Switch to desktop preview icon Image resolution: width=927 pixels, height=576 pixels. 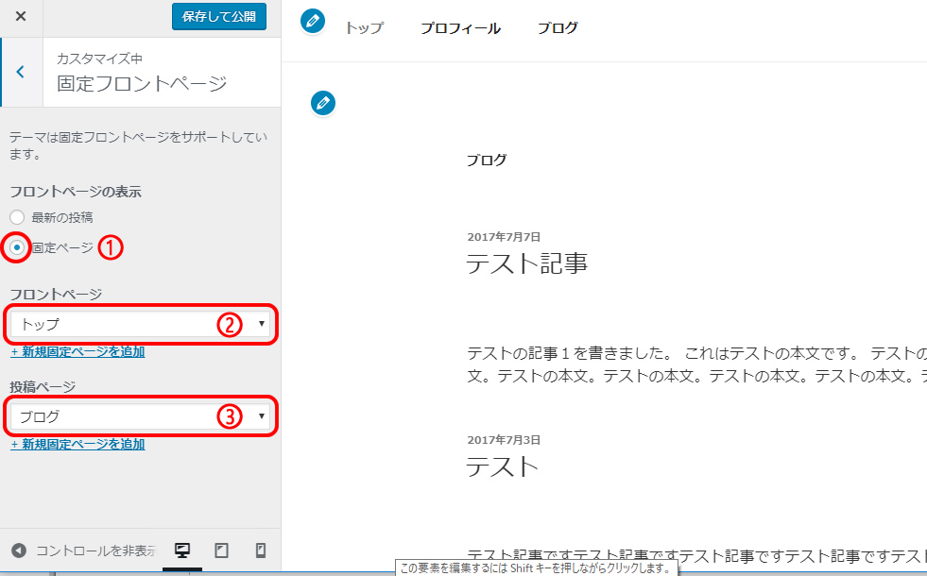click(x=182, y=551)
